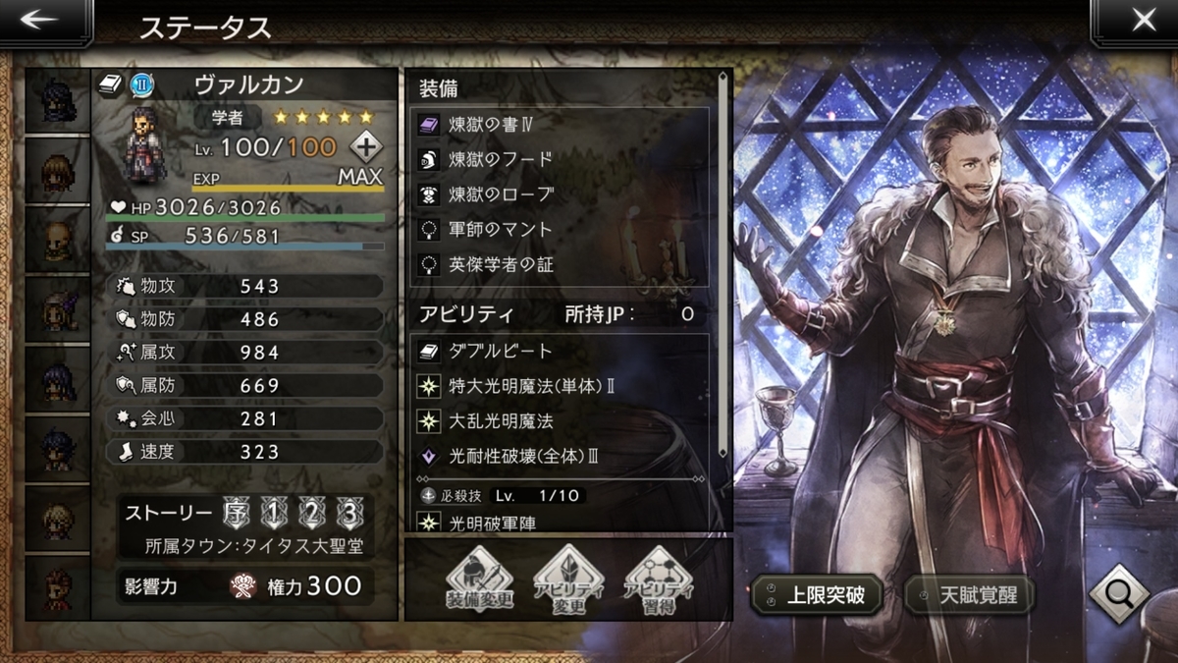This screenshot has width=1178, height=663.
Task: Tap the plus icon beside level 100/100
Action: 365,148
